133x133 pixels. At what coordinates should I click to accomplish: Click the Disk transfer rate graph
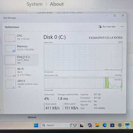pos(83,83)
